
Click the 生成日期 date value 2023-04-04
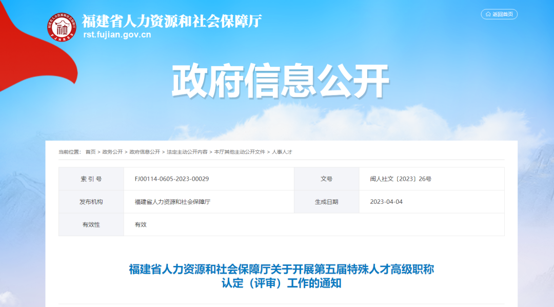click(x=385, y=202)
